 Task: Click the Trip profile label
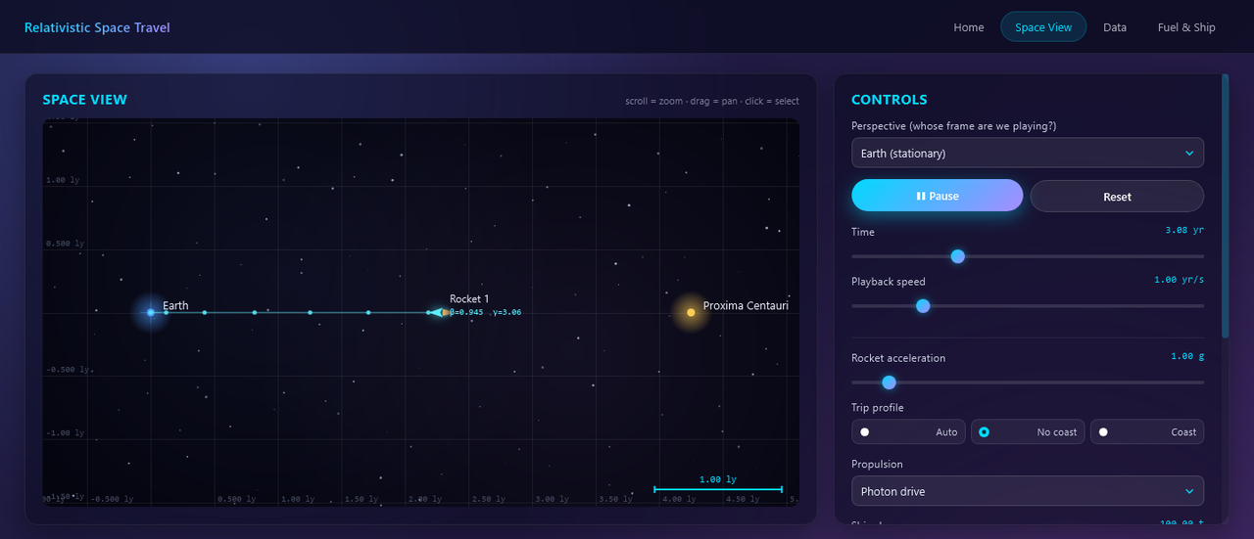(878, 407)
